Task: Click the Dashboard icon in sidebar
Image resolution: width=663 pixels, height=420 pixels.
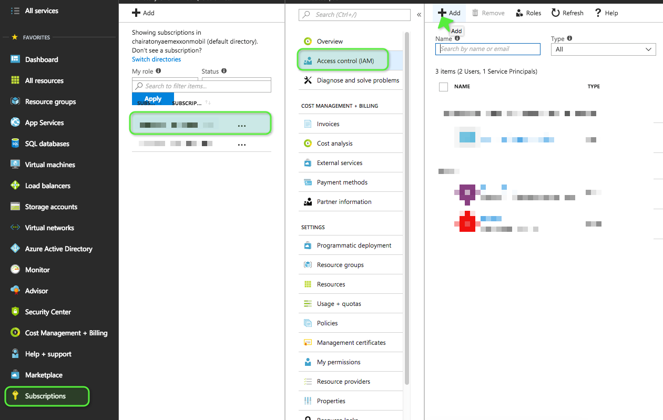Action: (x=15, y=59)
